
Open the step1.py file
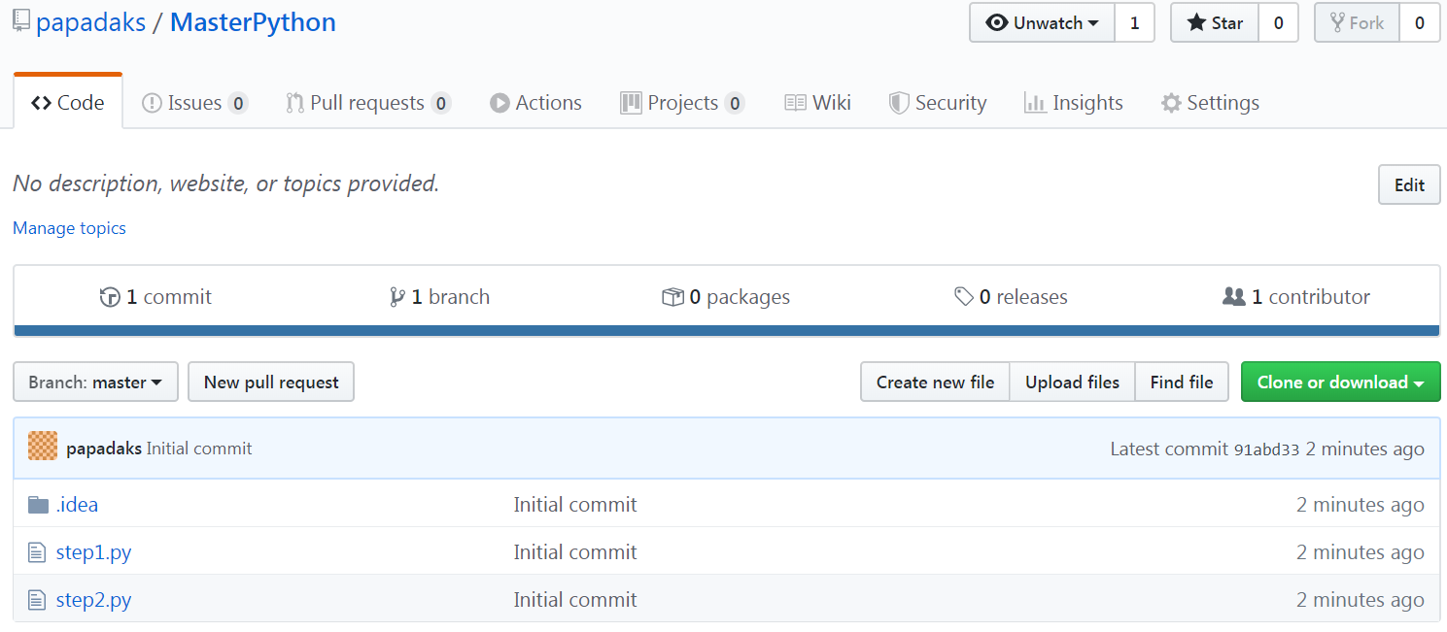tap(93, 552)
